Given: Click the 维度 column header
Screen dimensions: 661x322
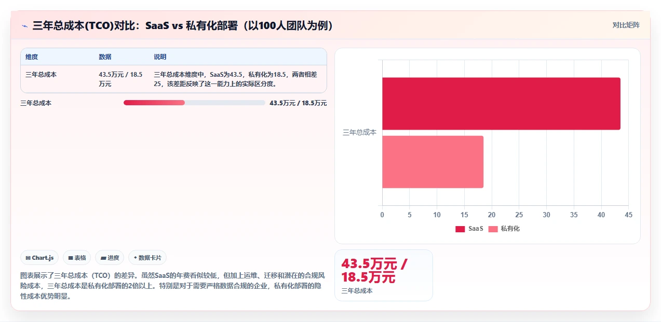Looking at the screenshot, I should [x=32, y=57].
